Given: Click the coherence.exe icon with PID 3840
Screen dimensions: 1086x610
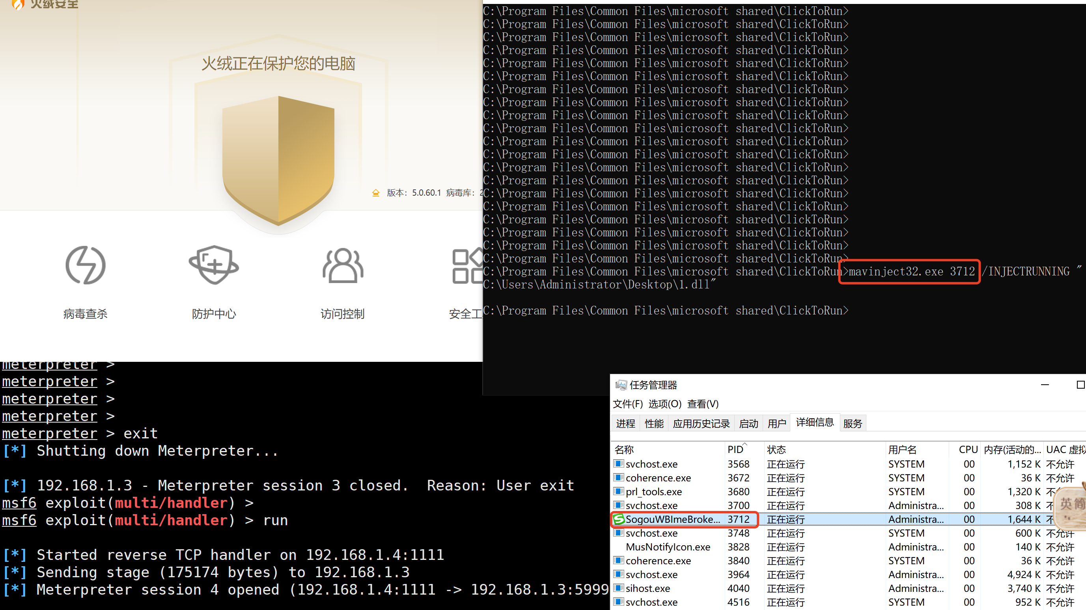Looking at the screenshot, I should (618, 560).
